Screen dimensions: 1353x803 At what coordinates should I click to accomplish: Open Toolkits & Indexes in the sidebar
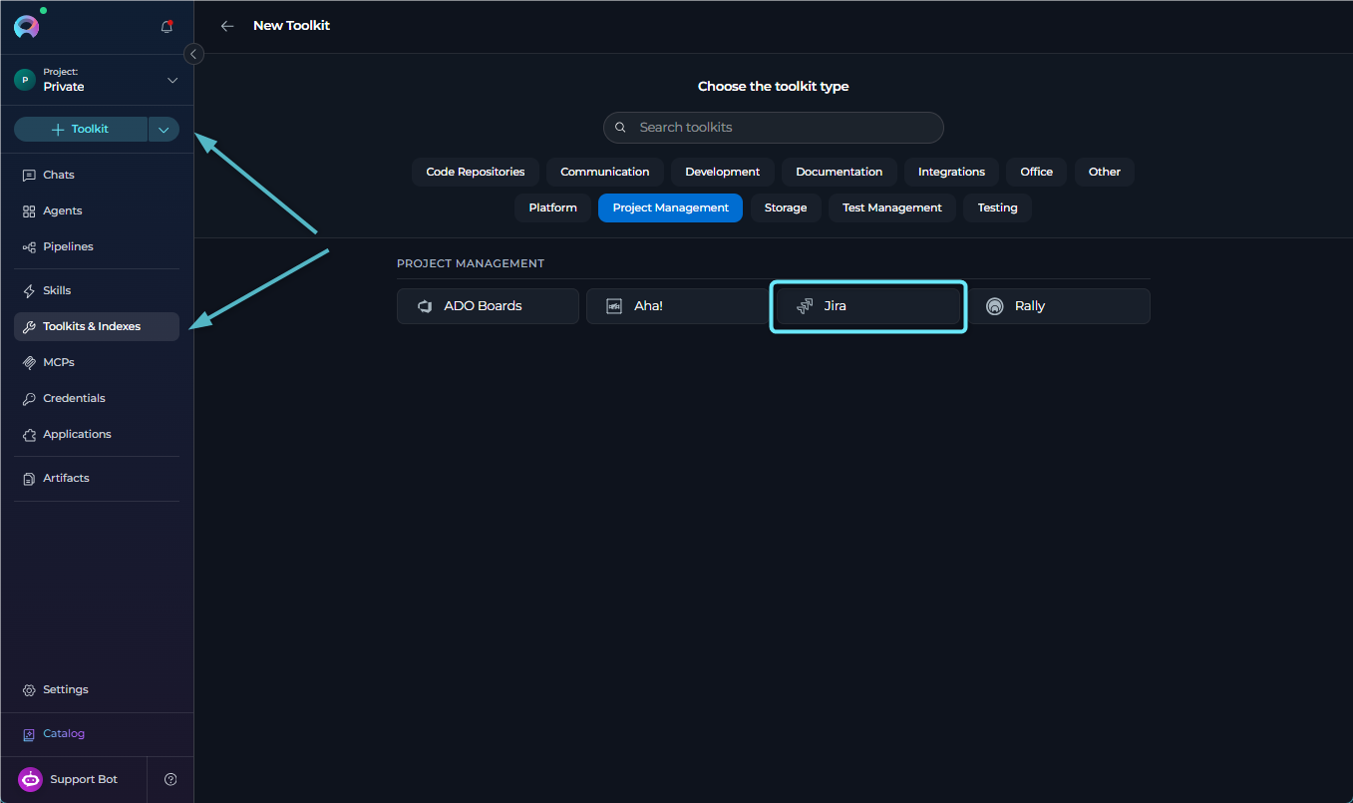tap(97, 327)
